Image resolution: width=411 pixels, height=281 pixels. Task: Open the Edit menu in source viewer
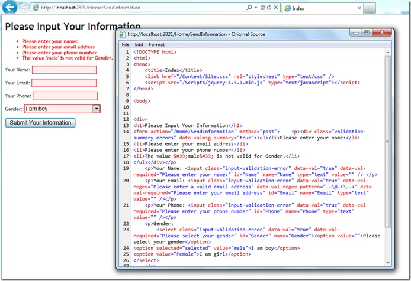[139, 44]
